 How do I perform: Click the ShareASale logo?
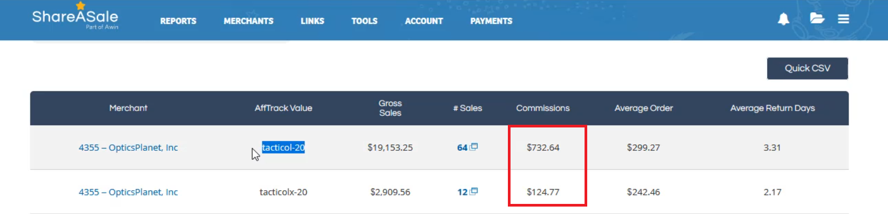click(75, 16)
